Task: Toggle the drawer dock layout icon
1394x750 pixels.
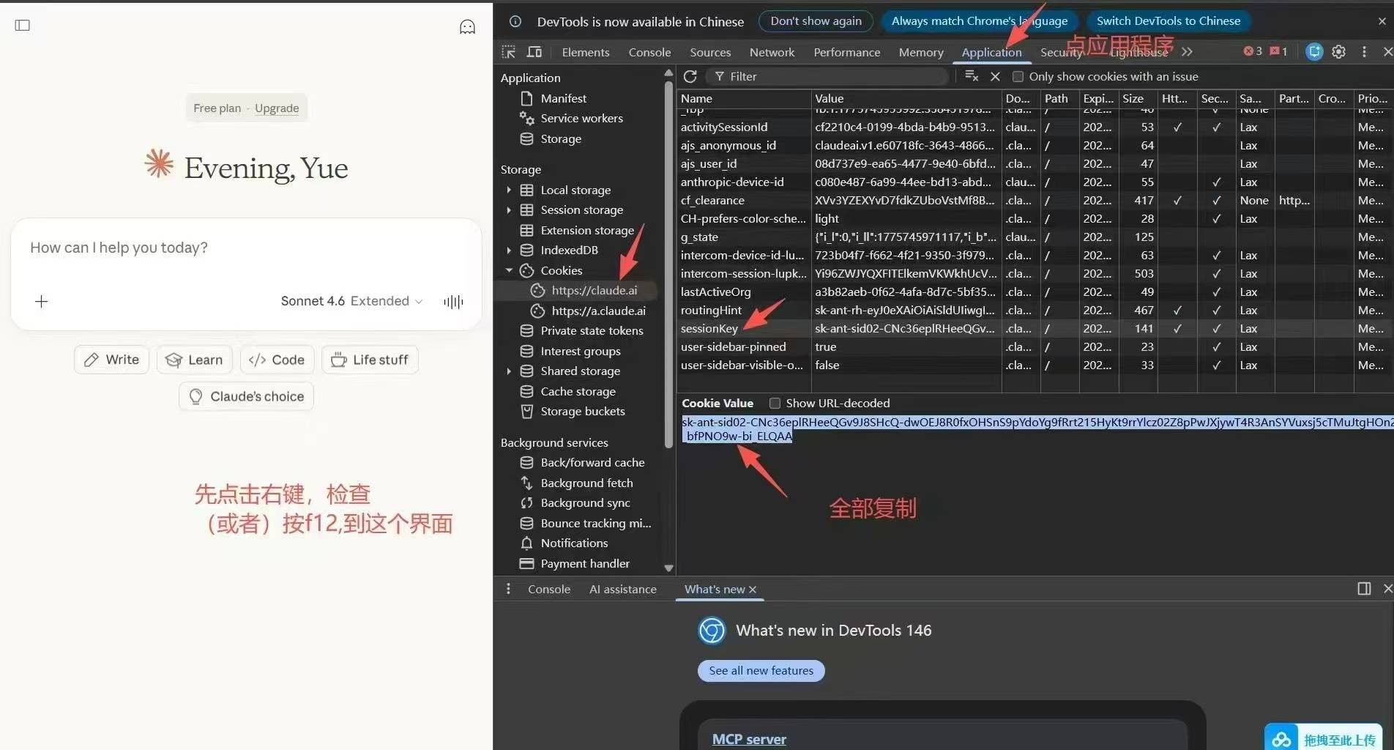Action: (x=1364, y=589)
